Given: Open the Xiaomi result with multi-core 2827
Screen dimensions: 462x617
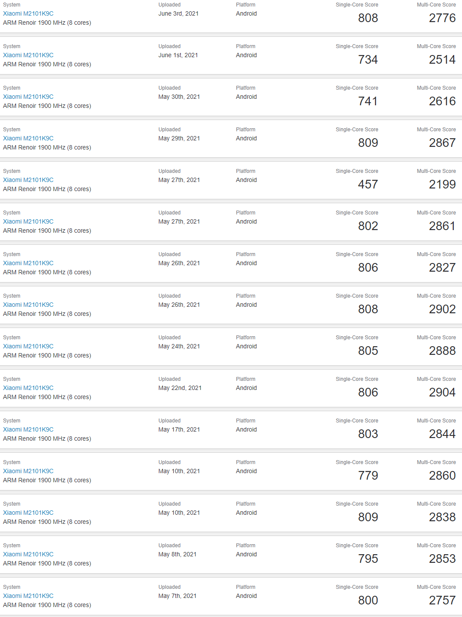Looking at the screenshot, I should click(28, 263).
